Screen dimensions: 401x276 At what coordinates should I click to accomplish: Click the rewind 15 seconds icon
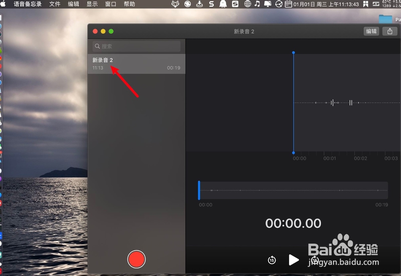[x=271, y=260]
